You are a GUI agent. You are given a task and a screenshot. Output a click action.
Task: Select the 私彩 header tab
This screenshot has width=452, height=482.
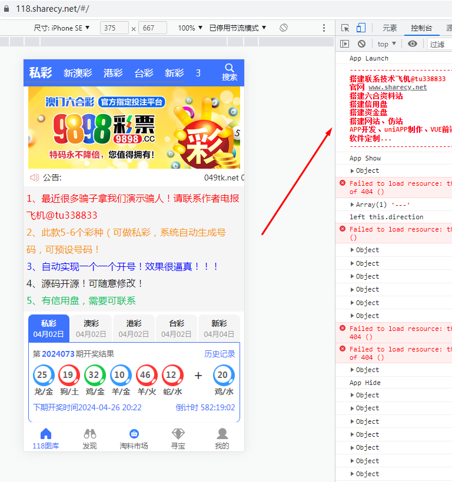(41, 73)
